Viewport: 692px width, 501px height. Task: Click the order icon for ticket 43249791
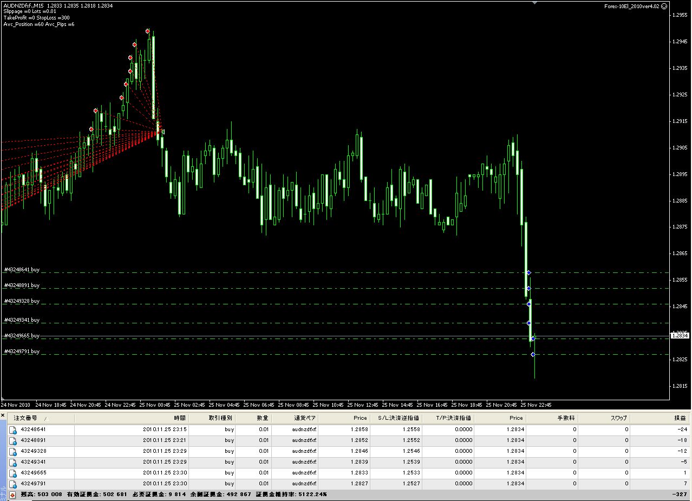[x=13, y=484]
